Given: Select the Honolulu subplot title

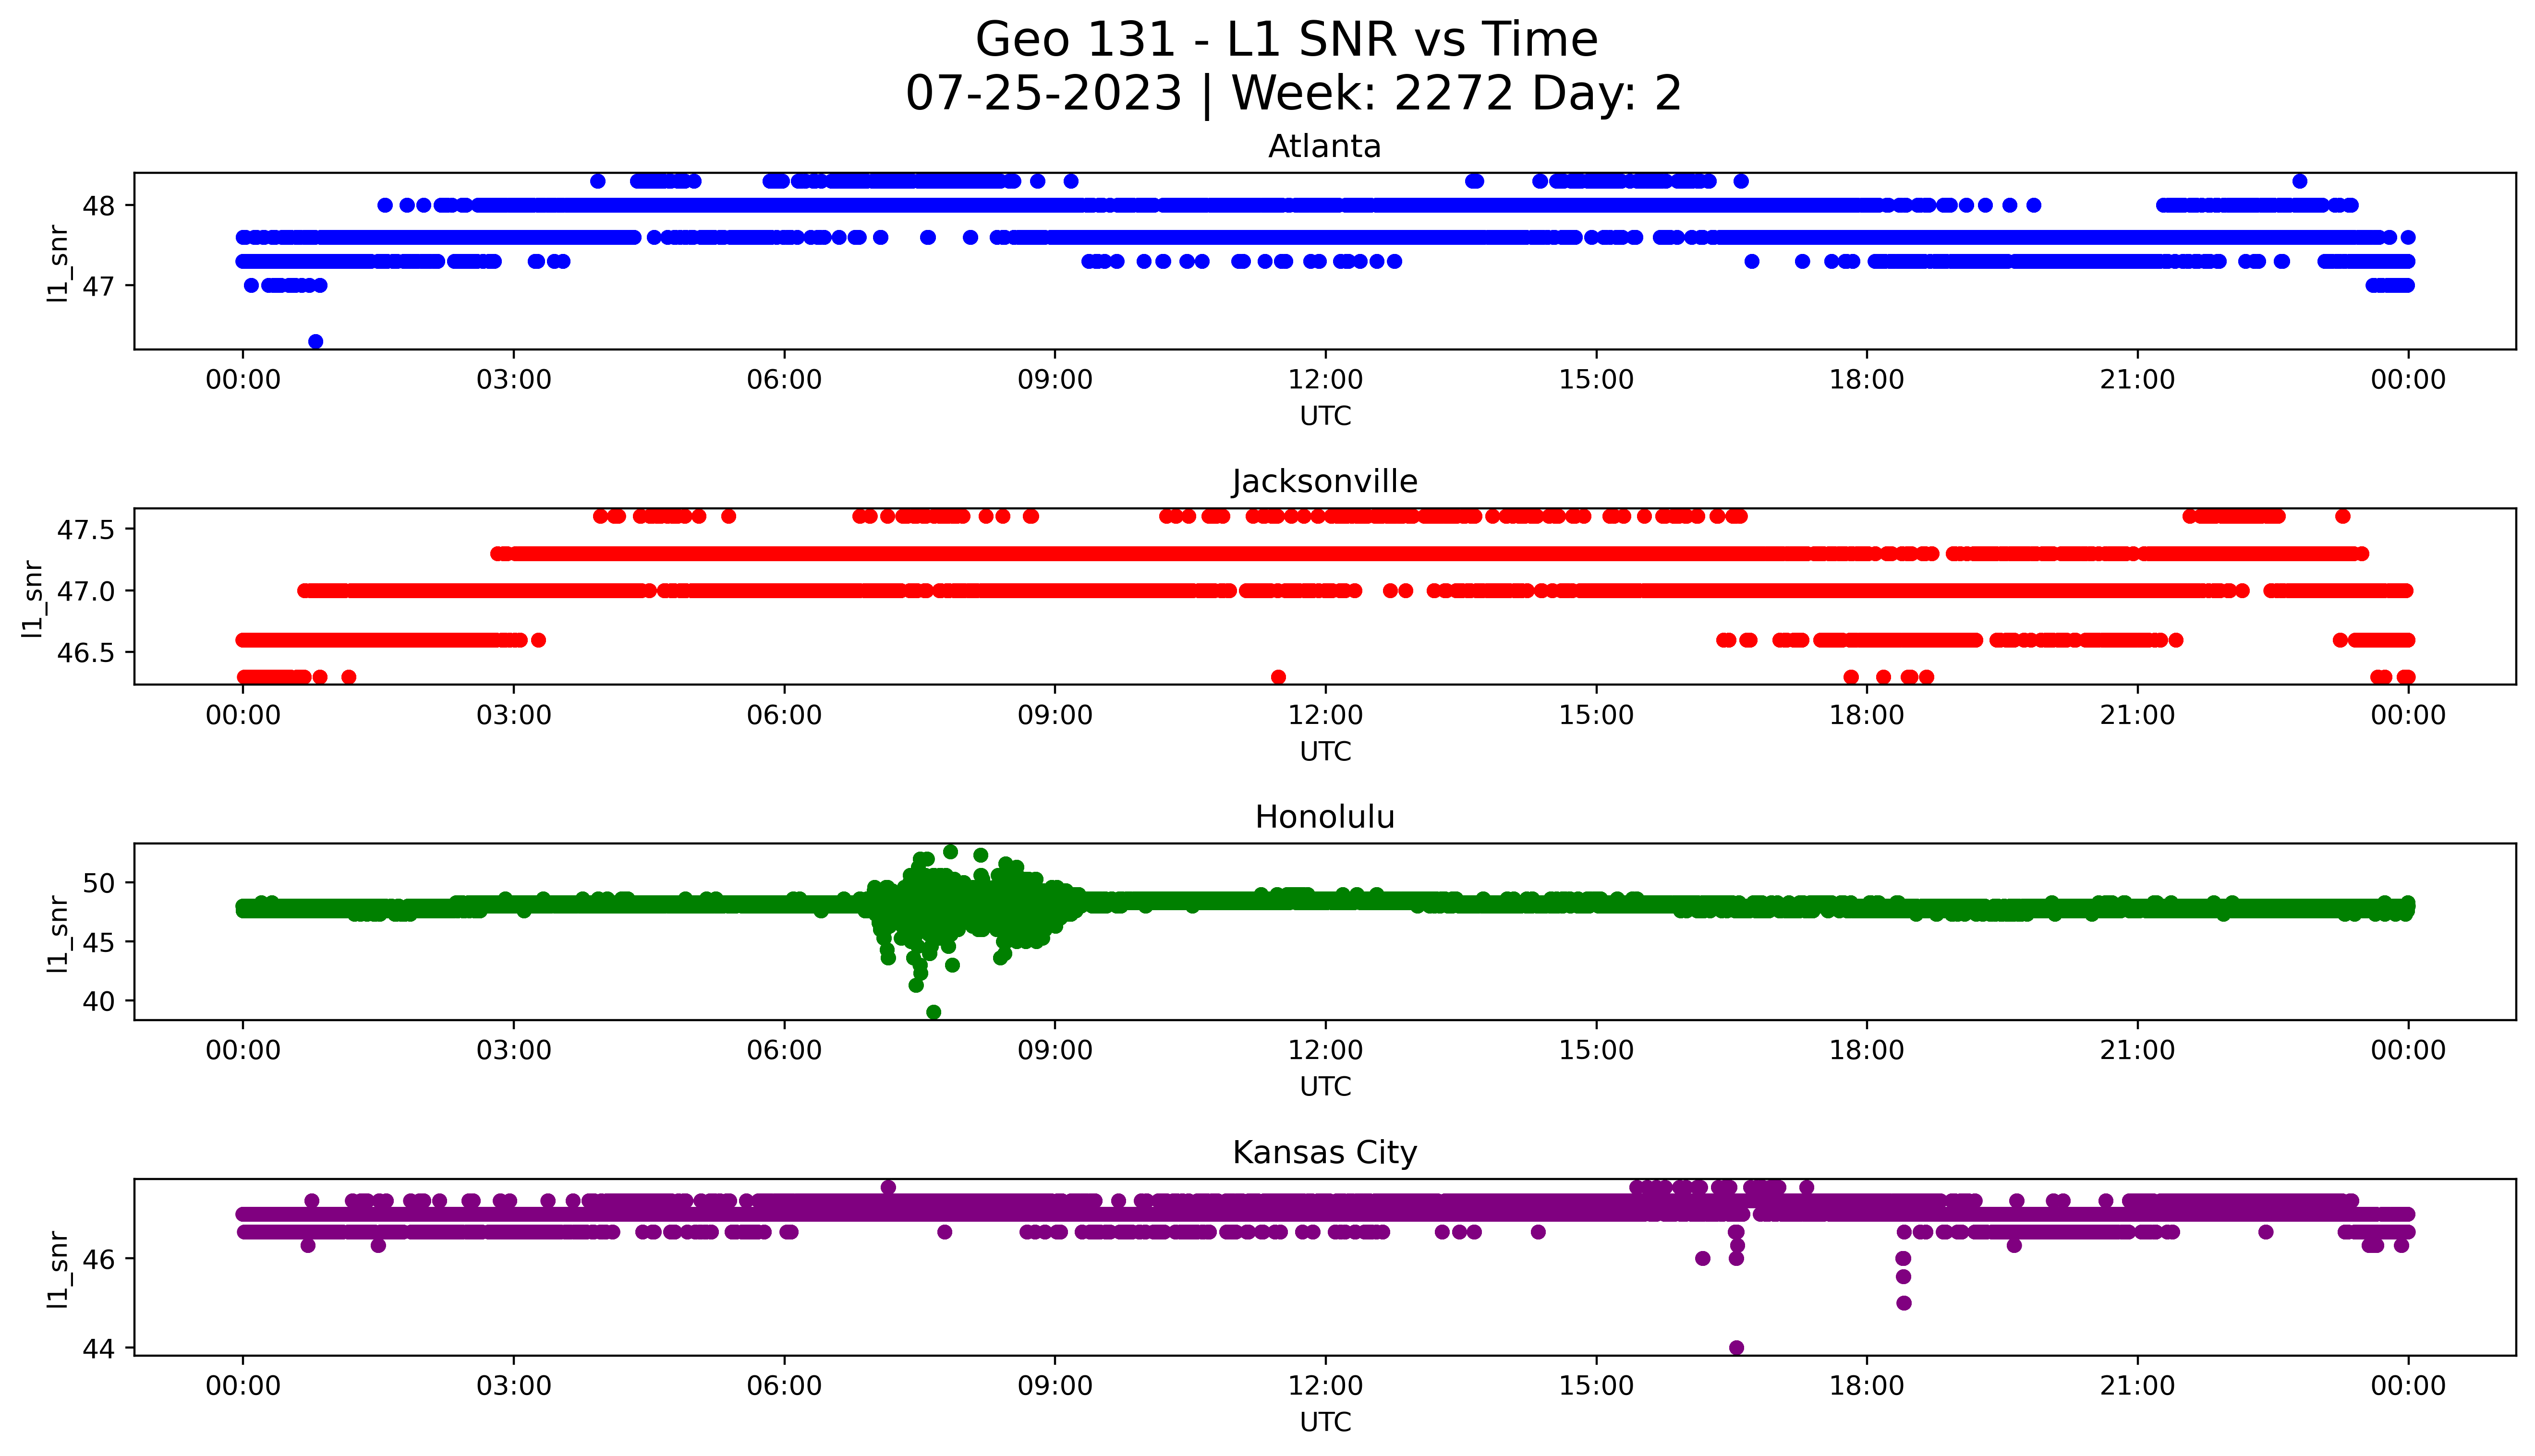Looking at the screenshot, I should click(1324, 817).
